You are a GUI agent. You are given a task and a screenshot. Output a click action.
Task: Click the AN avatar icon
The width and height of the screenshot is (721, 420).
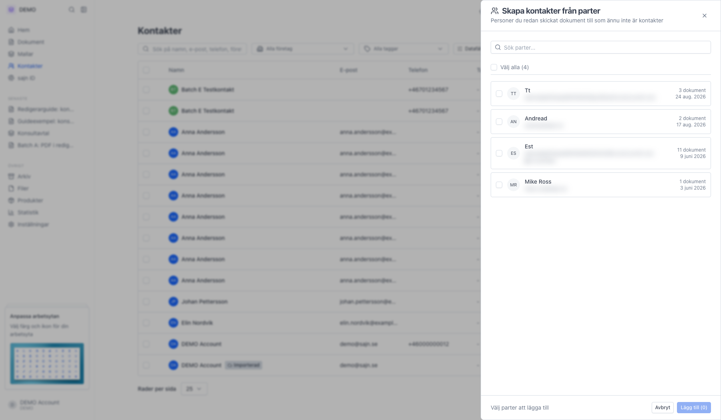514,122
